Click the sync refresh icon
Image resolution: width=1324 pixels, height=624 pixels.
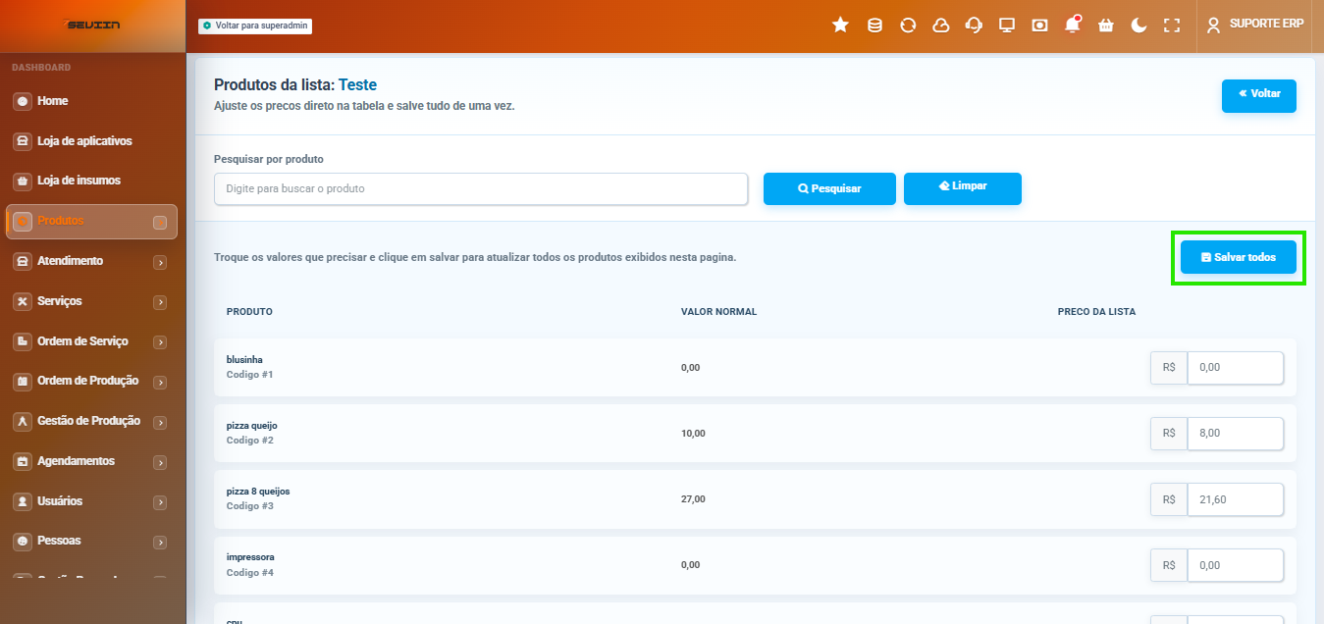(x=908, y=25)
